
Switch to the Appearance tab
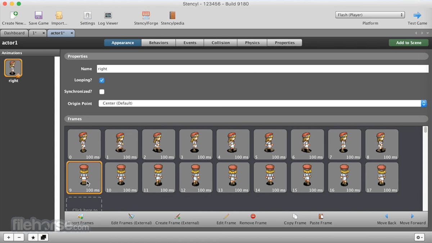point(123,43)
